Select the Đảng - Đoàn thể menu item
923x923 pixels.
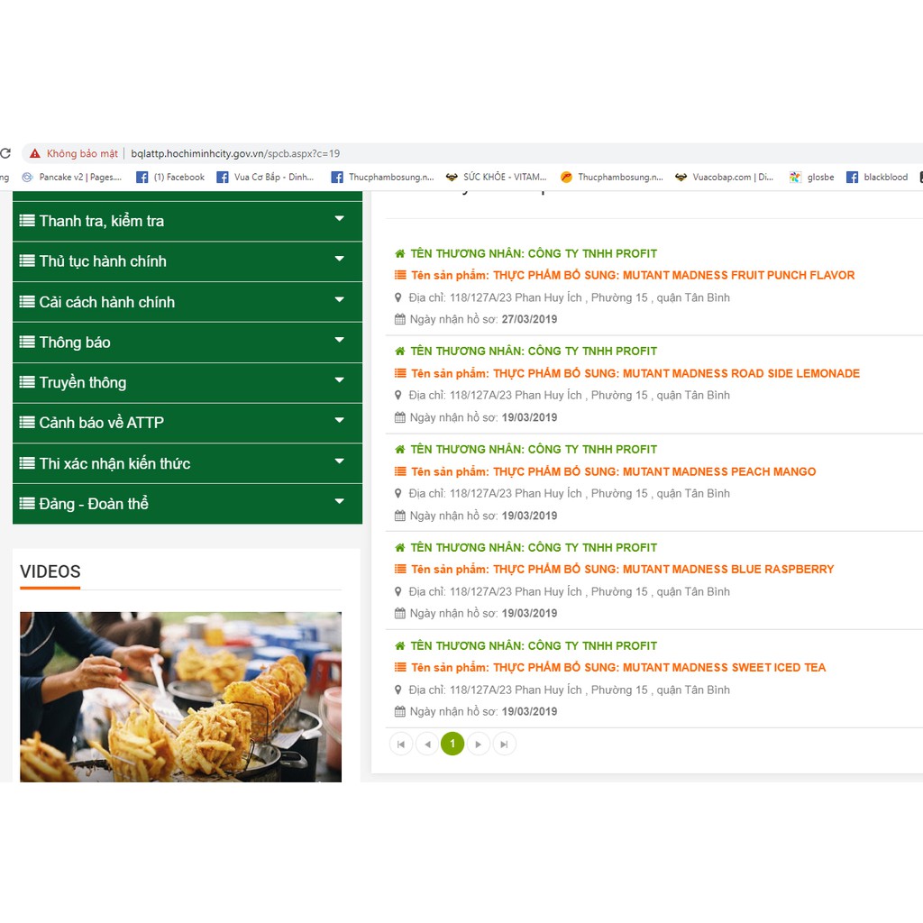pos(93,504)
